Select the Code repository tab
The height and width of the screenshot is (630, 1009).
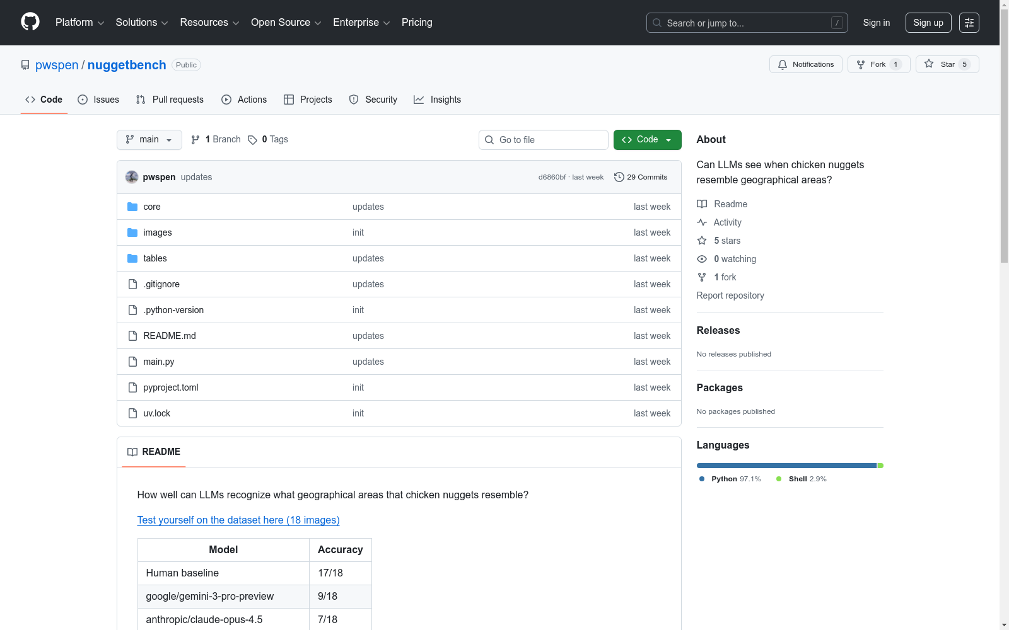pyautogui.click(x=44, y=100)
